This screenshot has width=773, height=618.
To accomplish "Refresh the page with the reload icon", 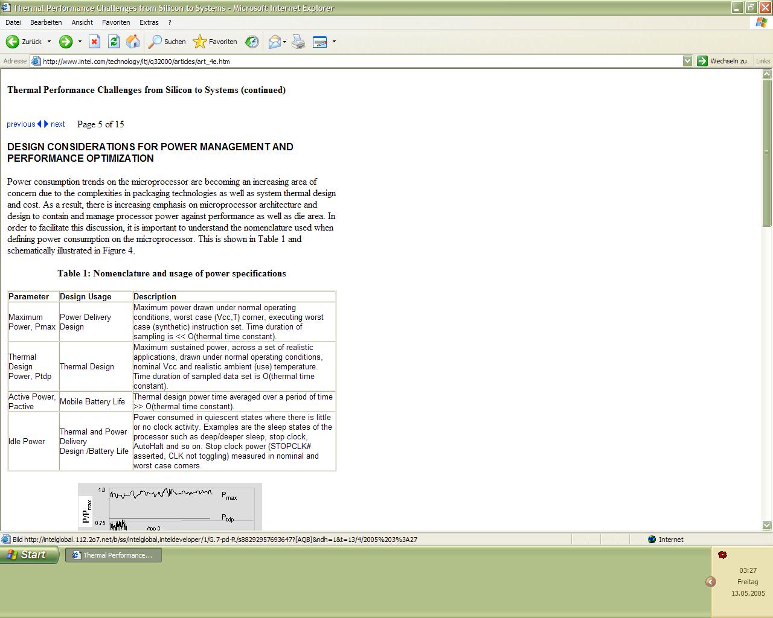I will (x=114, y=42).
